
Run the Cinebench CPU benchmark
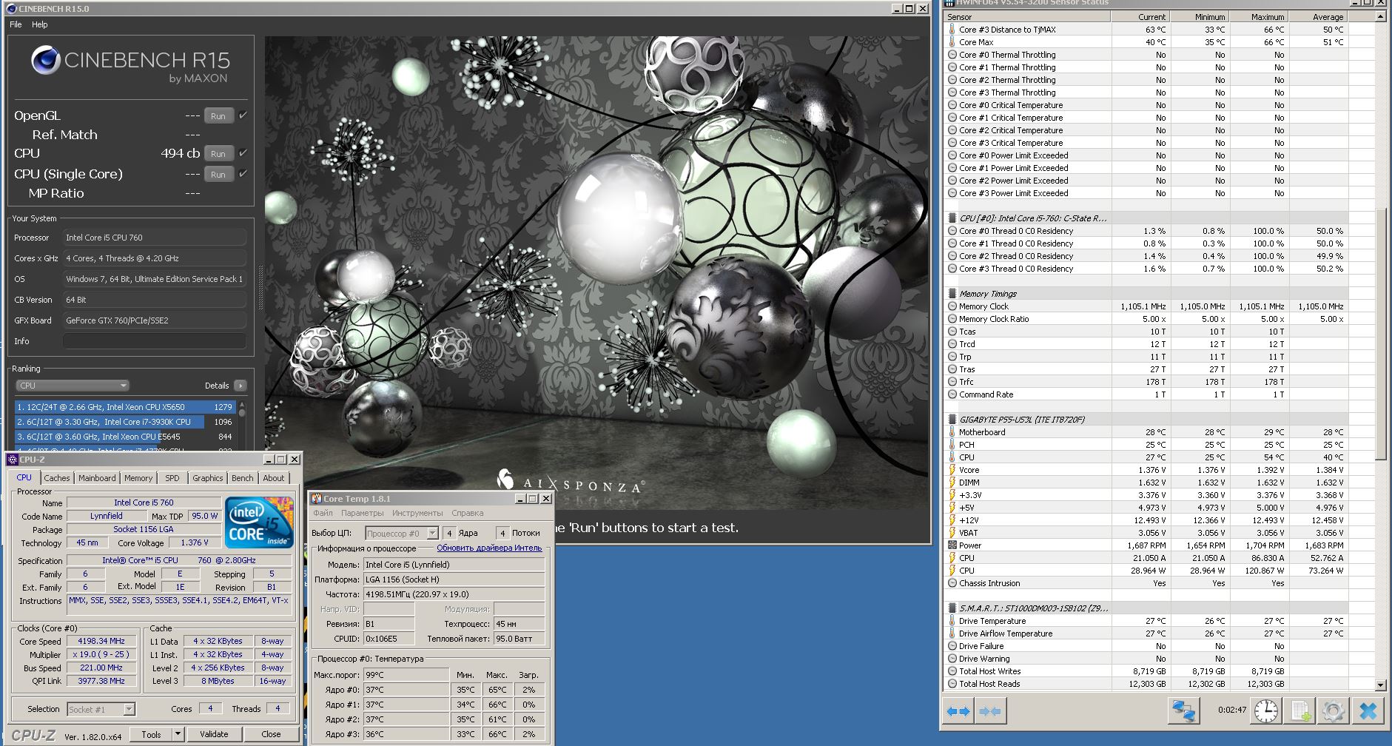[x=218, y=154]
